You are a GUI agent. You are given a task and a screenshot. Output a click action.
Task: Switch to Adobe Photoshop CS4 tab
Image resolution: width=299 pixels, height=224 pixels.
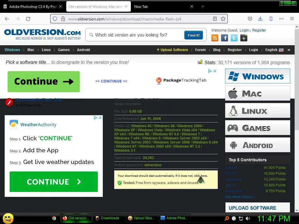pyautogui.click(x=33, y=7)
